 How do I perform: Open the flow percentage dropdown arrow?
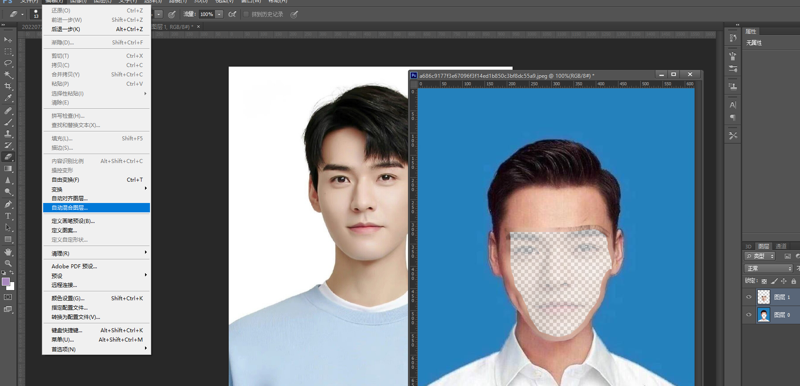pos(219,14)
